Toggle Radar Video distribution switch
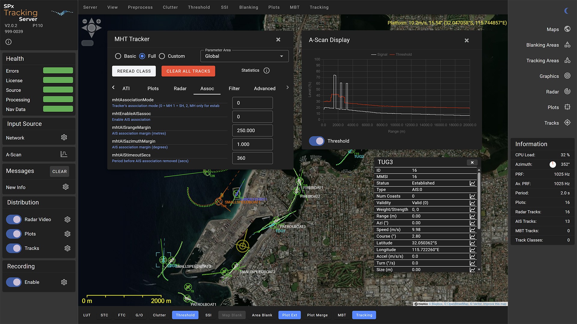577x324 pixels. pos(14,220)
